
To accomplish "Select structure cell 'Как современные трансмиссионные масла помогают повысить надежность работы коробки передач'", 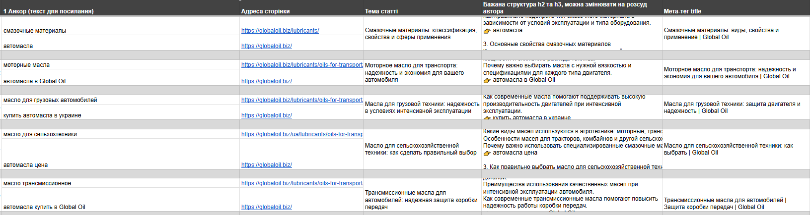I will pyautogui.click(x=572, y=195).
